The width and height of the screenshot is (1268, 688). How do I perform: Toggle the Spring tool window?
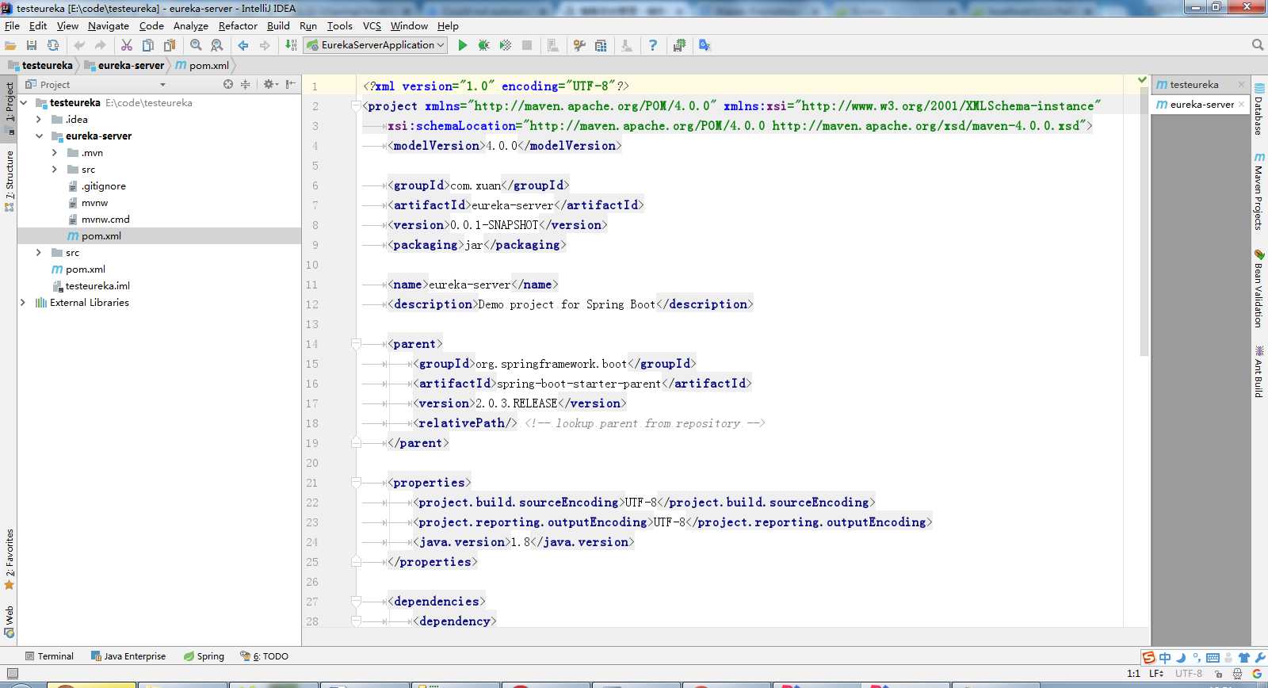[204, 656]
